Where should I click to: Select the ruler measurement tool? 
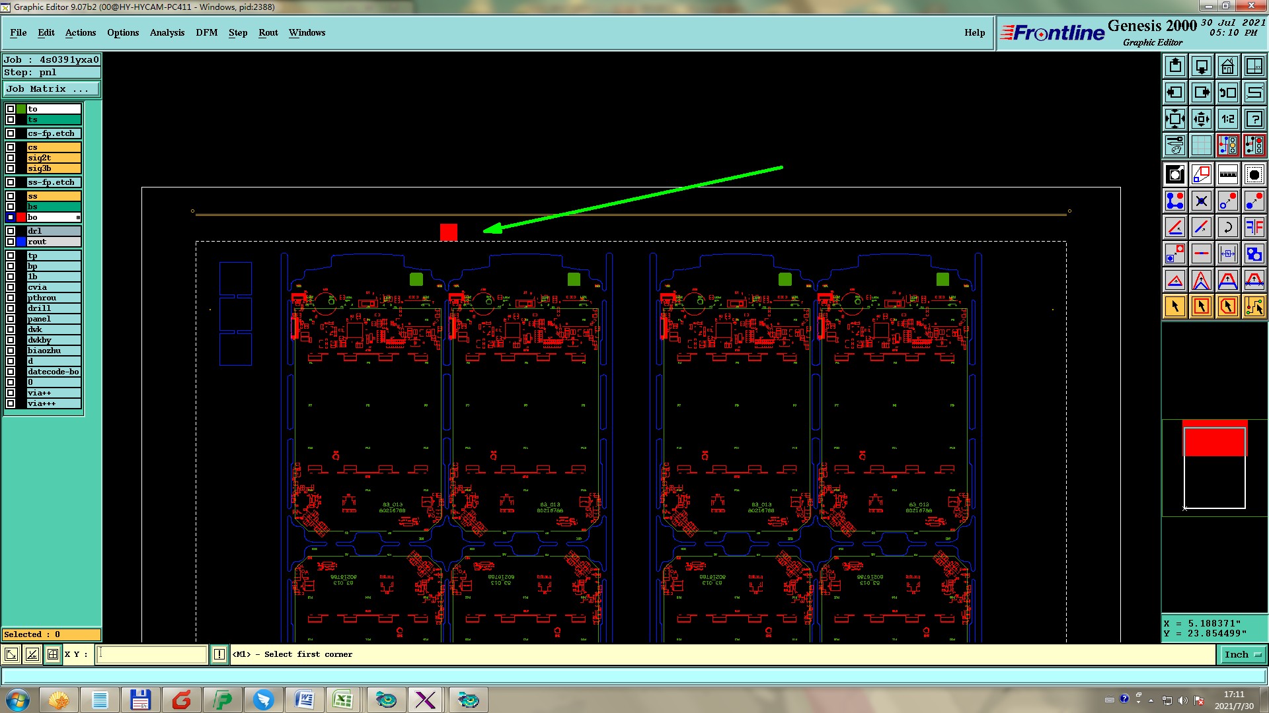click(x=1227, y=174)
